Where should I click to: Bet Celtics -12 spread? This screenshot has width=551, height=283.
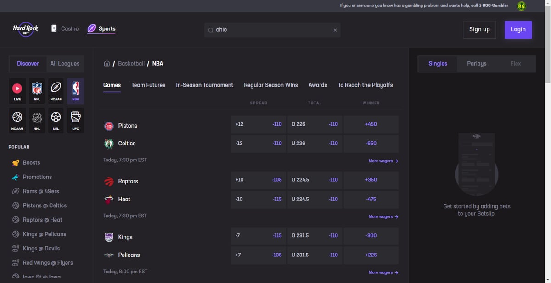[x=259, y=144]
